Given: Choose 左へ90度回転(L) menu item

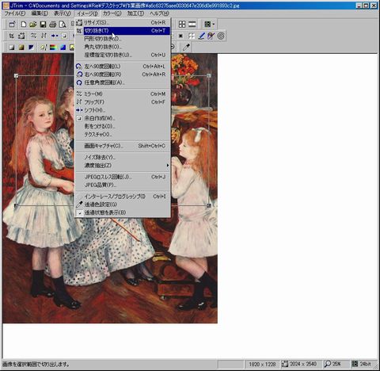Looking at the screenshot, I should pos(123,67).
